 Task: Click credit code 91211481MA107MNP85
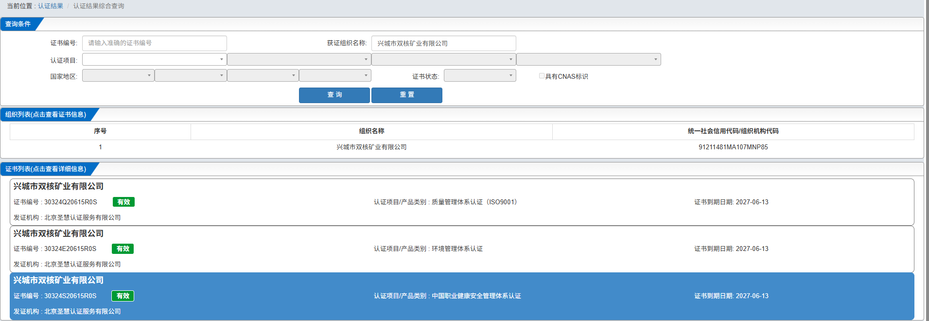[733, 147]
